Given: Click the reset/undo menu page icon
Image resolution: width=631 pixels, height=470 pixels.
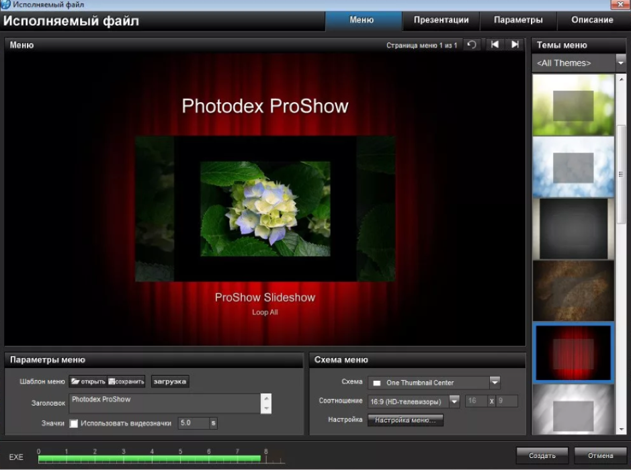Looking at the screenshot, I should click(x=472, y=44).
